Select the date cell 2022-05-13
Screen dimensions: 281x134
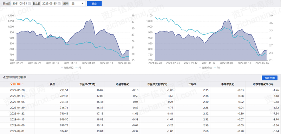pos(17,96)
